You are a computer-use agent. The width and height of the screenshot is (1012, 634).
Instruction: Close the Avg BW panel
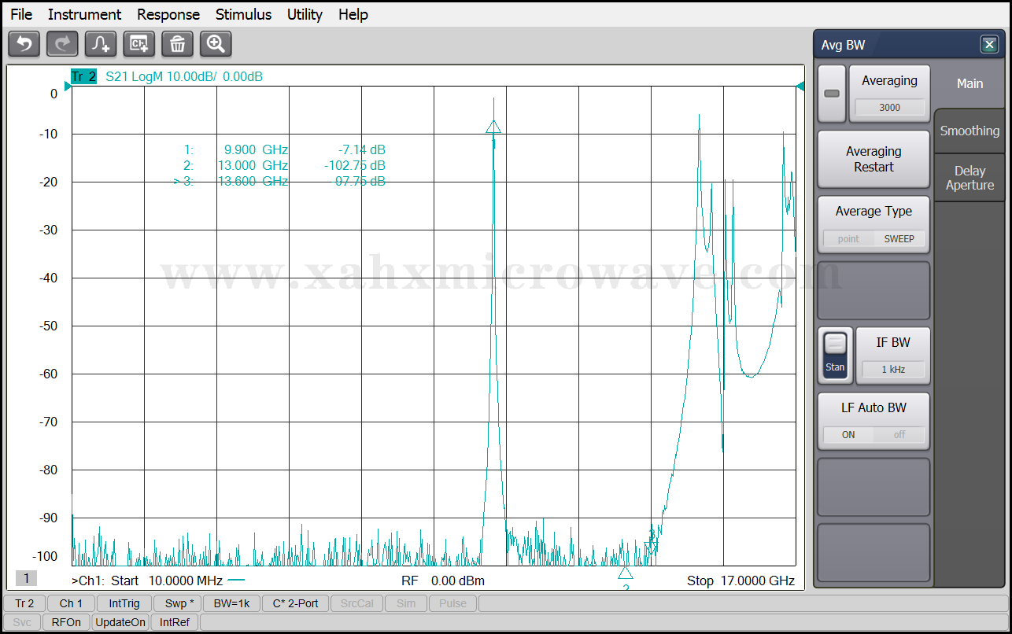point(989,45)
